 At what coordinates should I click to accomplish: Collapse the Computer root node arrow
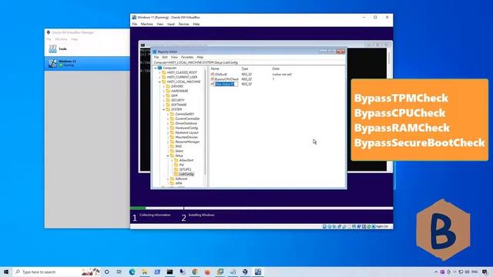156,68
